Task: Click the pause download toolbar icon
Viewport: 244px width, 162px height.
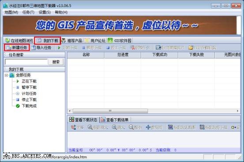Action: 84,48
